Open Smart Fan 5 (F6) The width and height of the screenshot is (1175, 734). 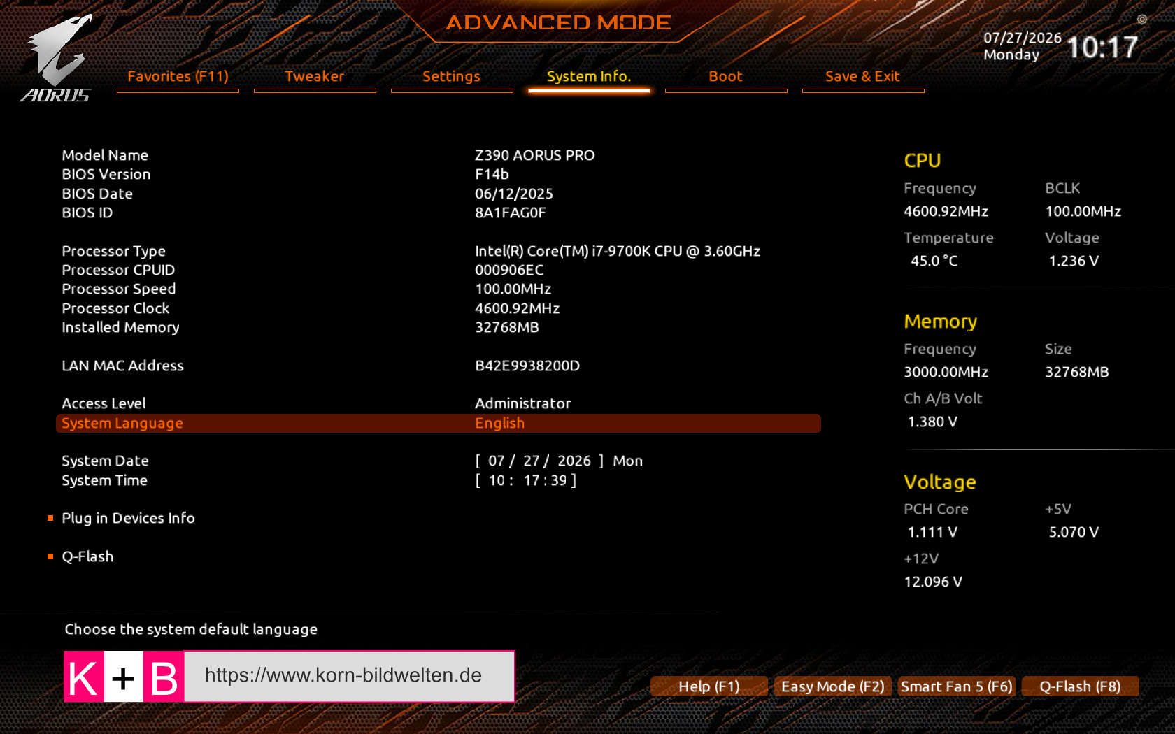click(x=956, y=686)
